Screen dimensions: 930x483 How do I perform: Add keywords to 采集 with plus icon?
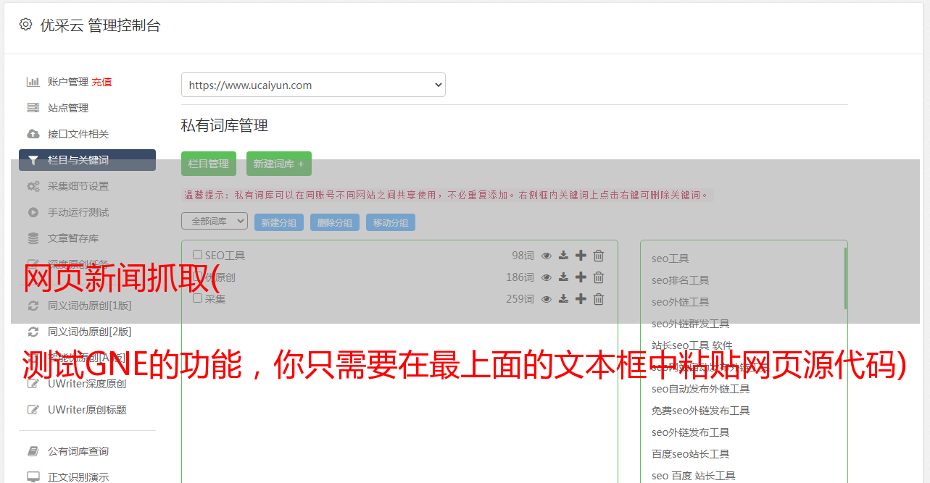click(x=581, y=299)
